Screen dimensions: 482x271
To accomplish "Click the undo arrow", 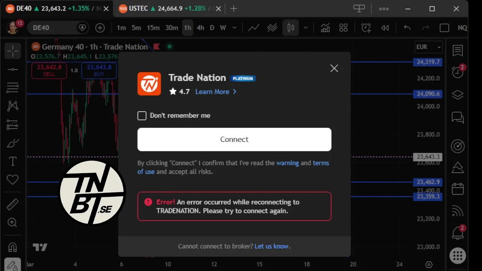I will coord(407,27).
